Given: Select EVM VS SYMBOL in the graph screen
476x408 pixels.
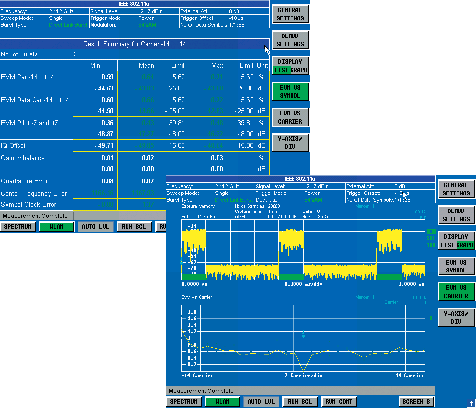Looking at the screenshot, I should coord(456,267).
